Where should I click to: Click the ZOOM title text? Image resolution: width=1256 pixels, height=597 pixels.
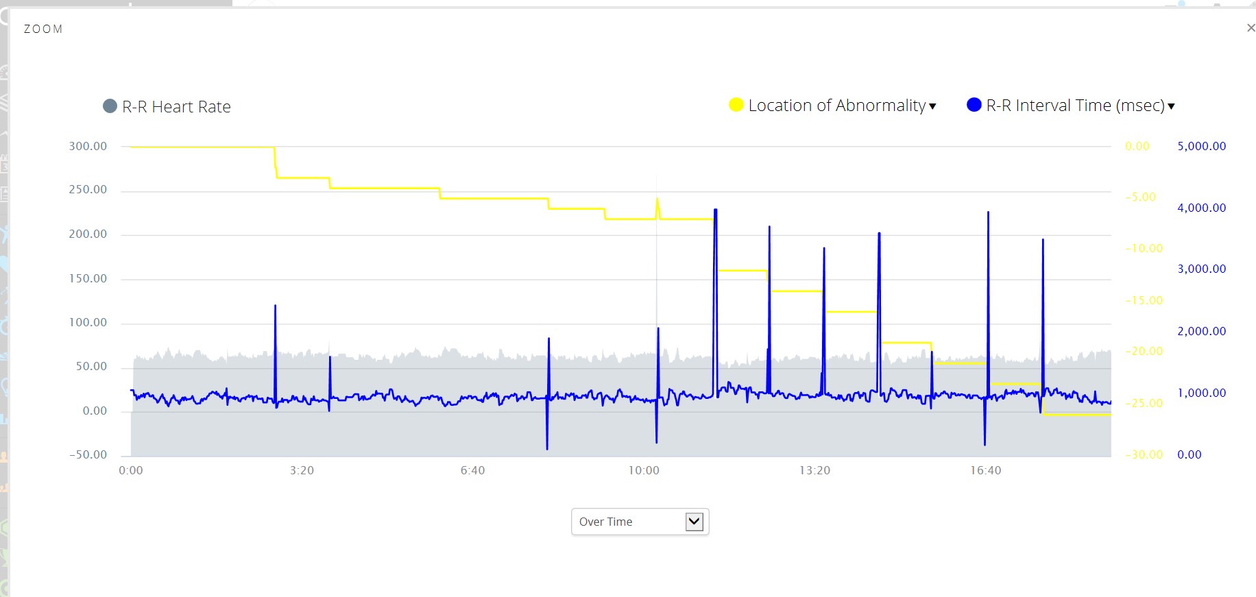pyautogui.click(x=43, y=29)
